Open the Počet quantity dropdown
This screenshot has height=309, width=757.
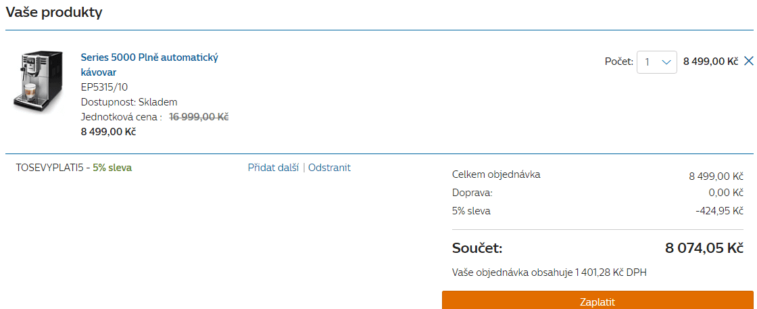click(x=656, y=62)
